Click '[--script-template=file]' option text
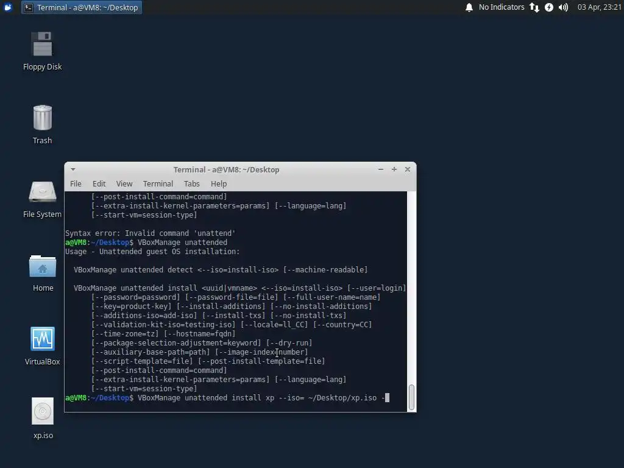 coord(141,361)
